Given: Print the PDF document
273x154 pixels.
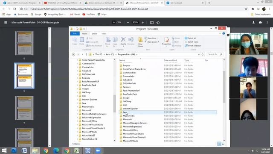Looking at the screenshot, I should pyautogui.click(x=260, y=22).
